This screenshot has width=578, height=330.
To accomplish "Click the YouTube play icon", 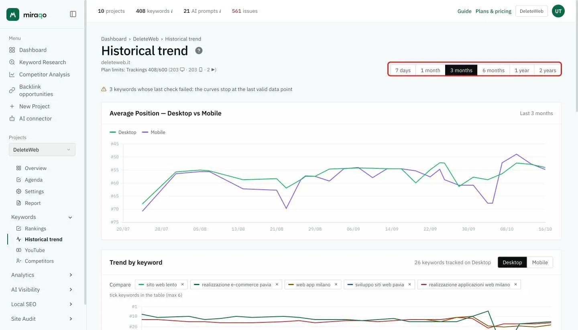I will click(18, 250).
